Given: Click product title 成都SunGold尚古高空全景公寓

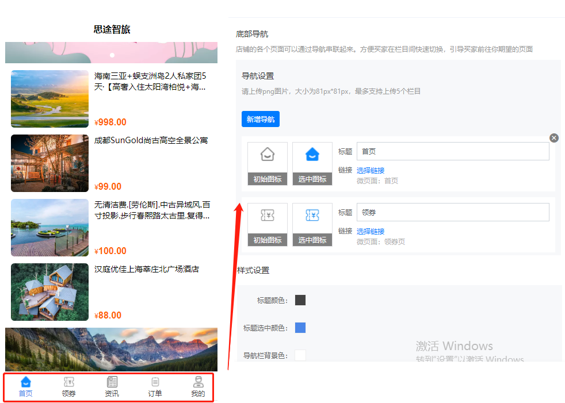Looking at the screenshot, I should [151, 140].
